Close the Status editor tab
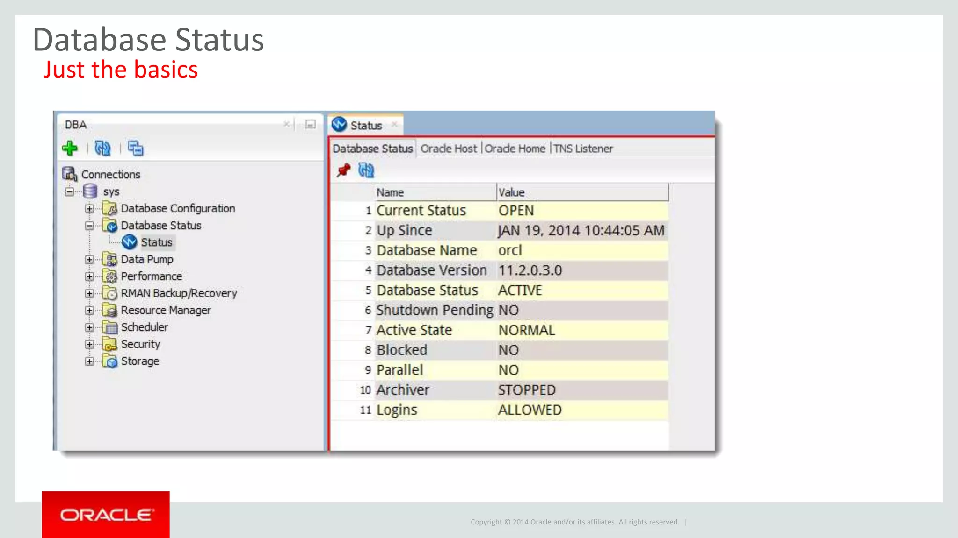The height and width of the screenshot is (538, 958). pos(394,124)
